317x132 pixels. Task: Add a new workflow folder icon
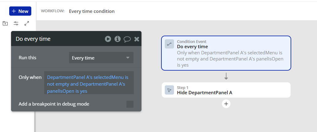[x=5, y=23]
